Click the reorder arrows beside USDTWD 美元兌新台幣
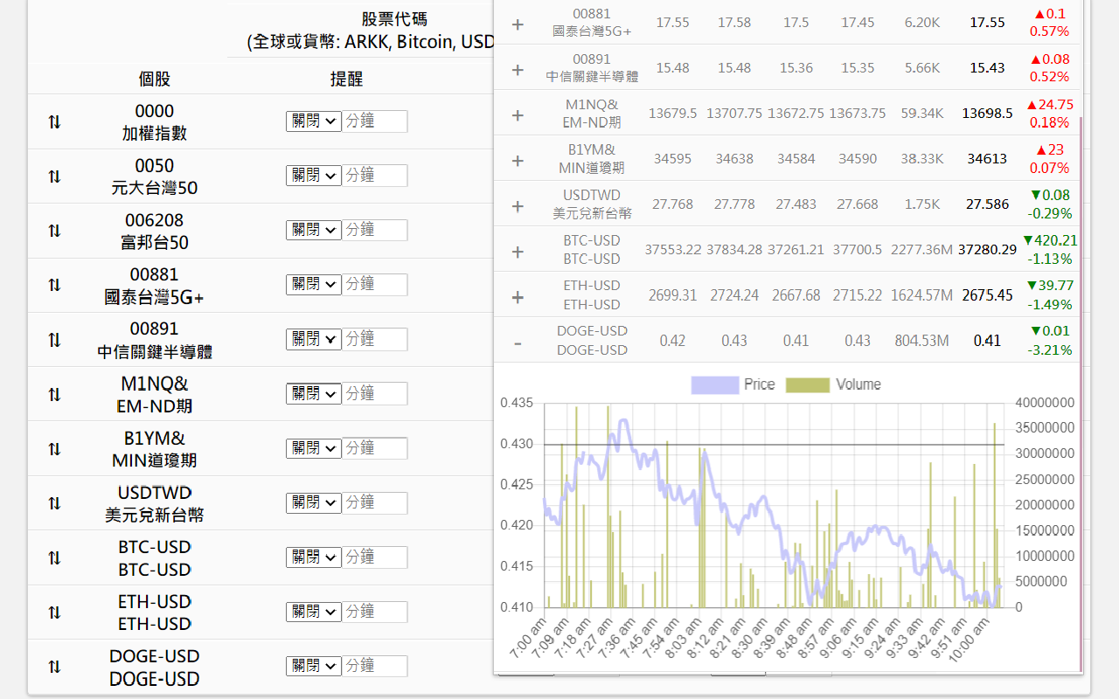Screen dimensions: 1119x699 coord(54,503)
